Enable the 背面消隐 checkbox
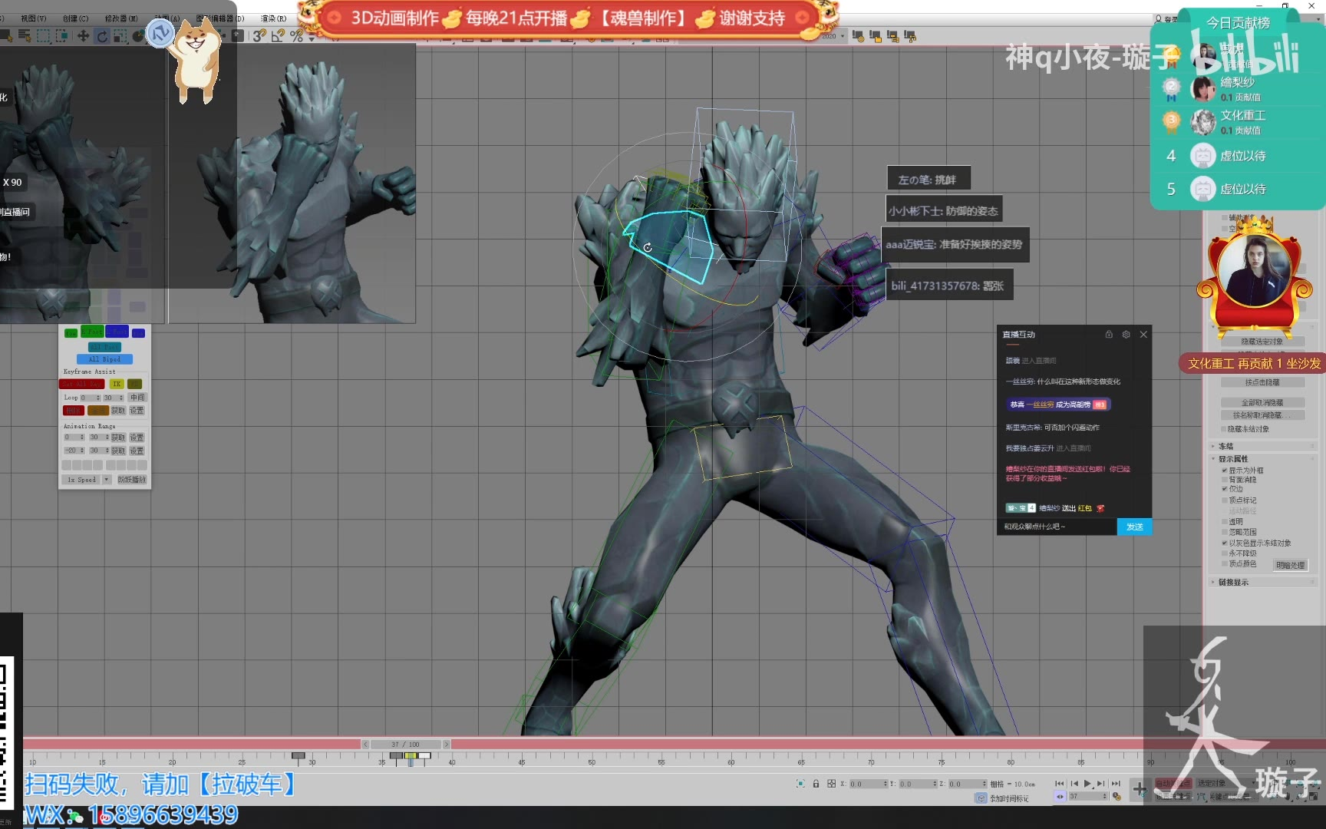 tap(1224, 480)
